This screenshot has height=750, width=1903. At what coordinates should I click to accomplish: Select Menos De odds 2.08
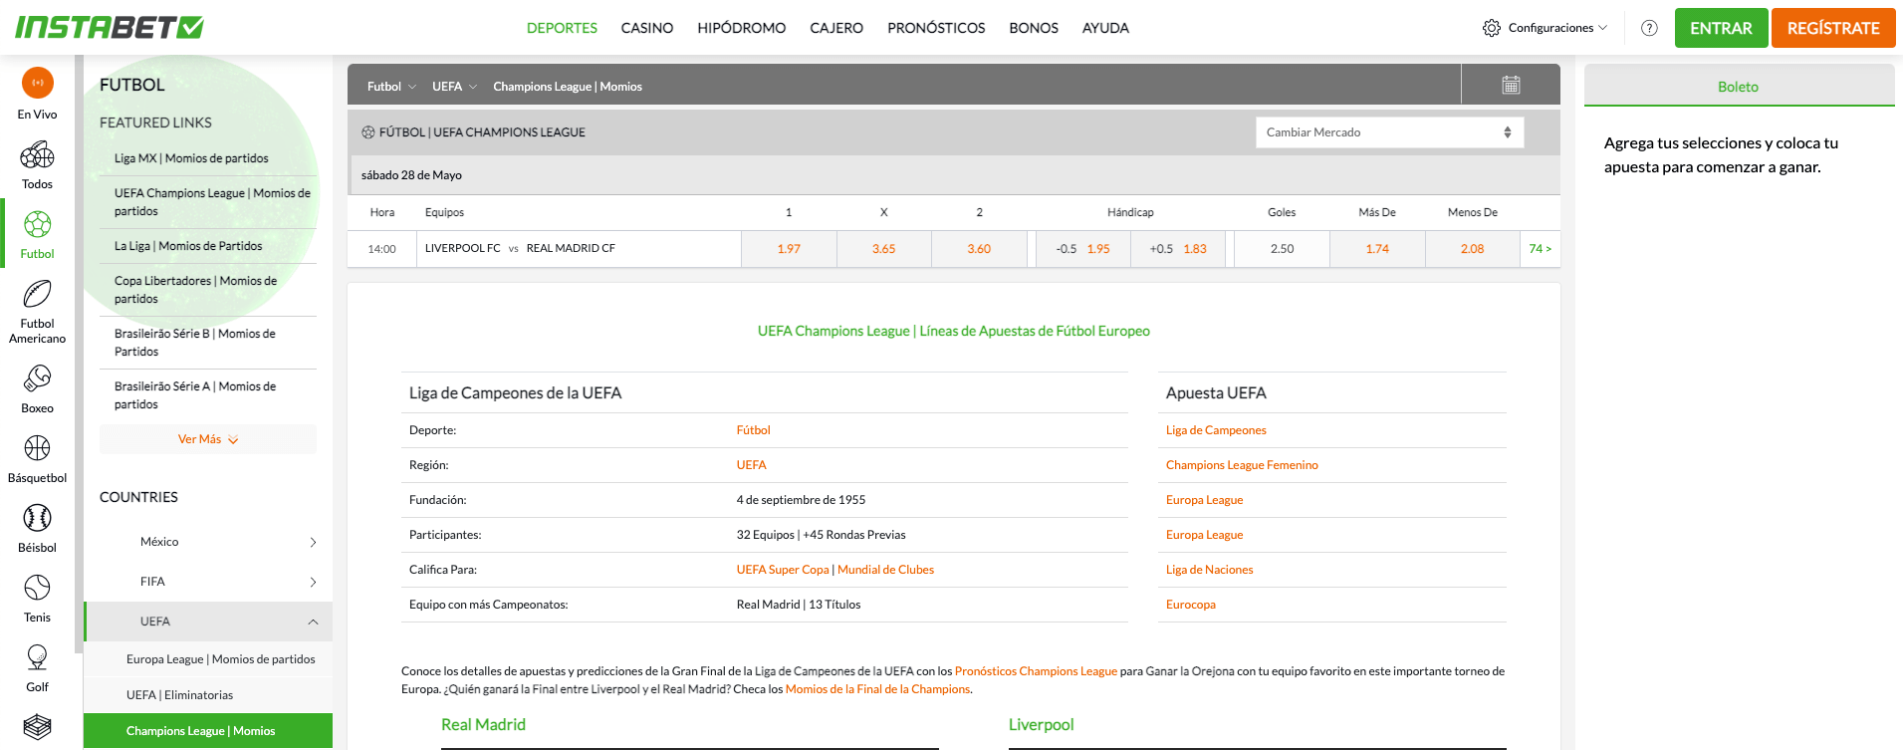click(x=1473, y=249)
